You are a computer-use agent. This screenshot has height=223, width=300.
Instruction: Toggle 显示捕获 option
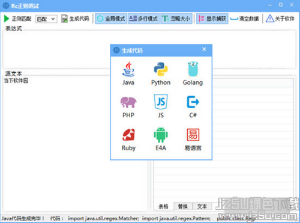point(212,19)
